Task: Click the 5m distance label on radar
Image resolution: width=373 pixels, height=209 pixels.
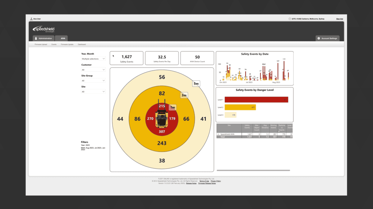Action: [x=196, y=83]
